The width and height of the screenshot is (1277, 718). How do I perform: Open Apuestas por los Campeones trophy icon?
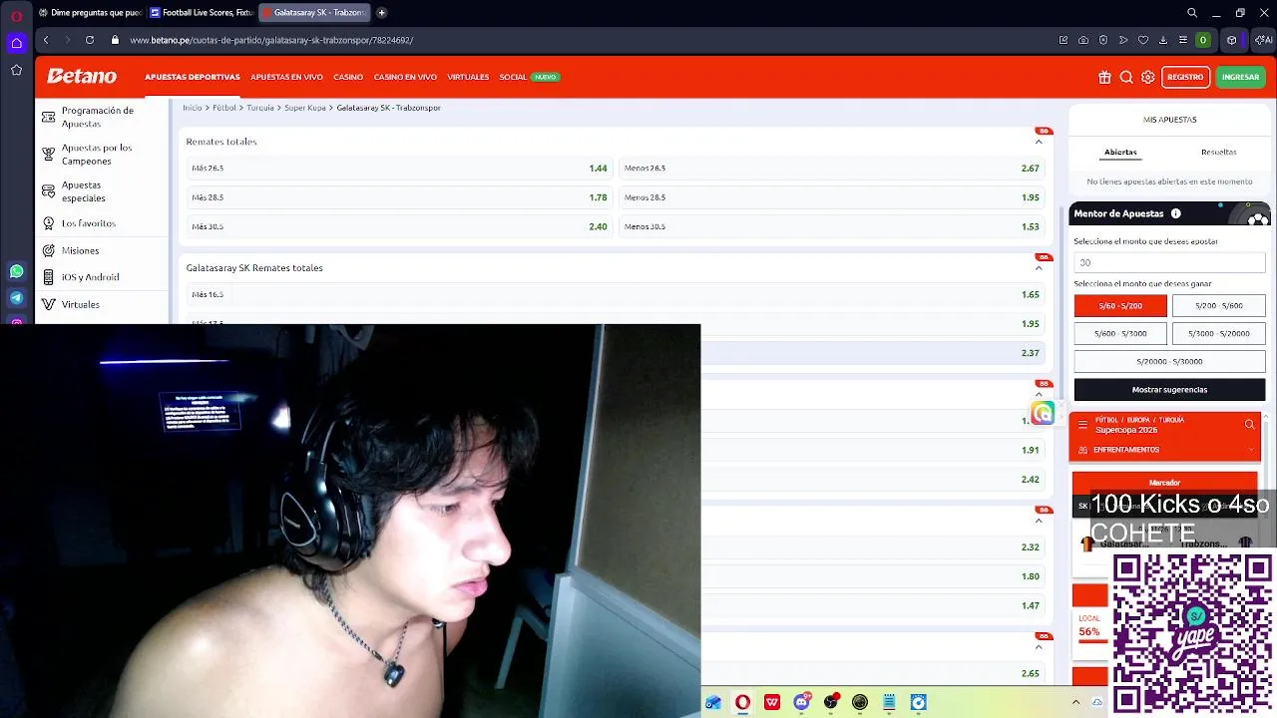(x=48, y=154)
